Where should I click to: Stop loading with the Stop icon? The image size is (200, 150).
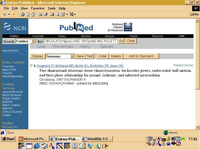(22, 14)
